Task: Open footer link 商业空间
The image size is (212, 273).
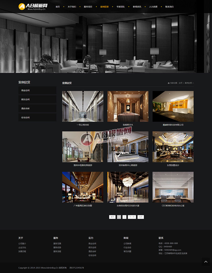Action: click(x=92, y=244)
